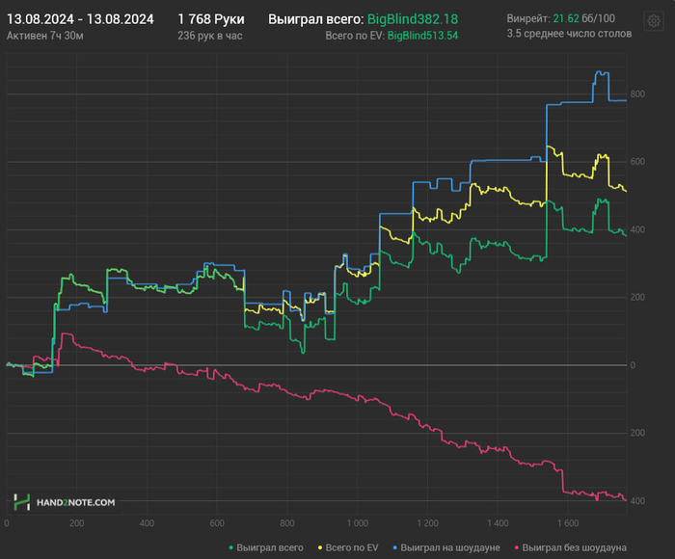Toggle the 'Всего по EV' yellow legend series
The height and width of the screenshot is (559, 675).
348,547
